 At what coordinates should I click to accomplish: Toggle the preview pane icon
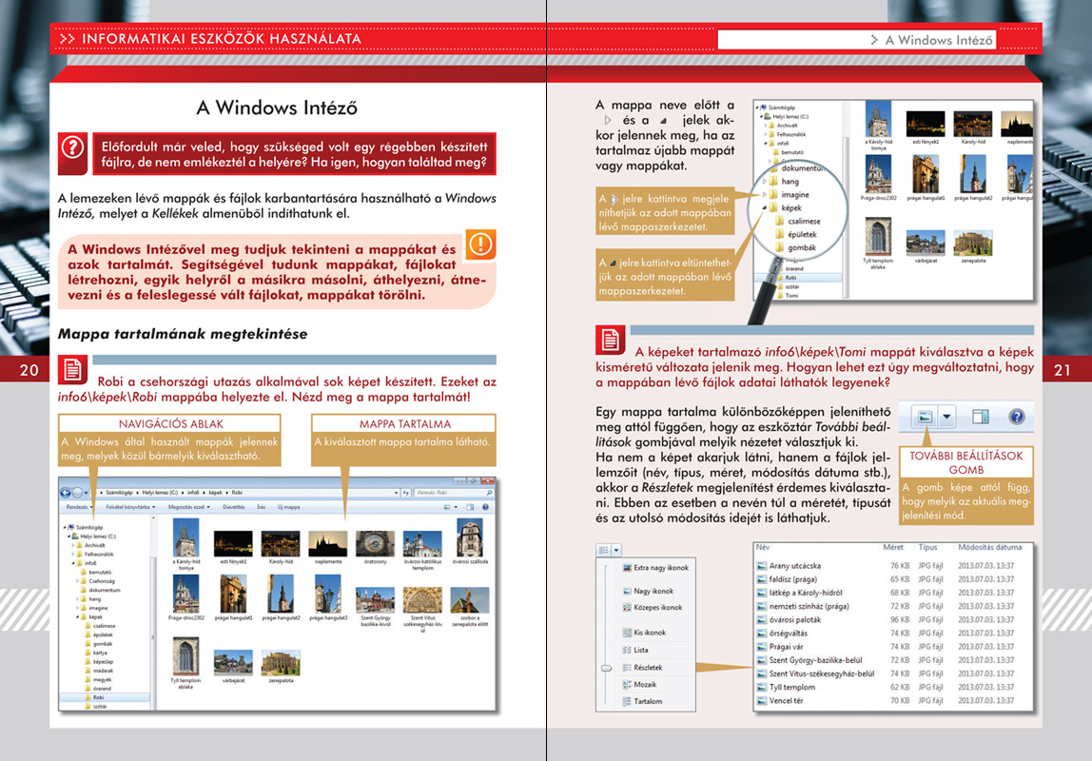click(981, 417)
